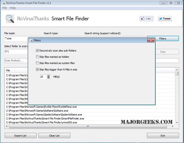Minimize the Smart File Finder window
Viewport: 184px width, 143px height.
[x=163, y=3]
